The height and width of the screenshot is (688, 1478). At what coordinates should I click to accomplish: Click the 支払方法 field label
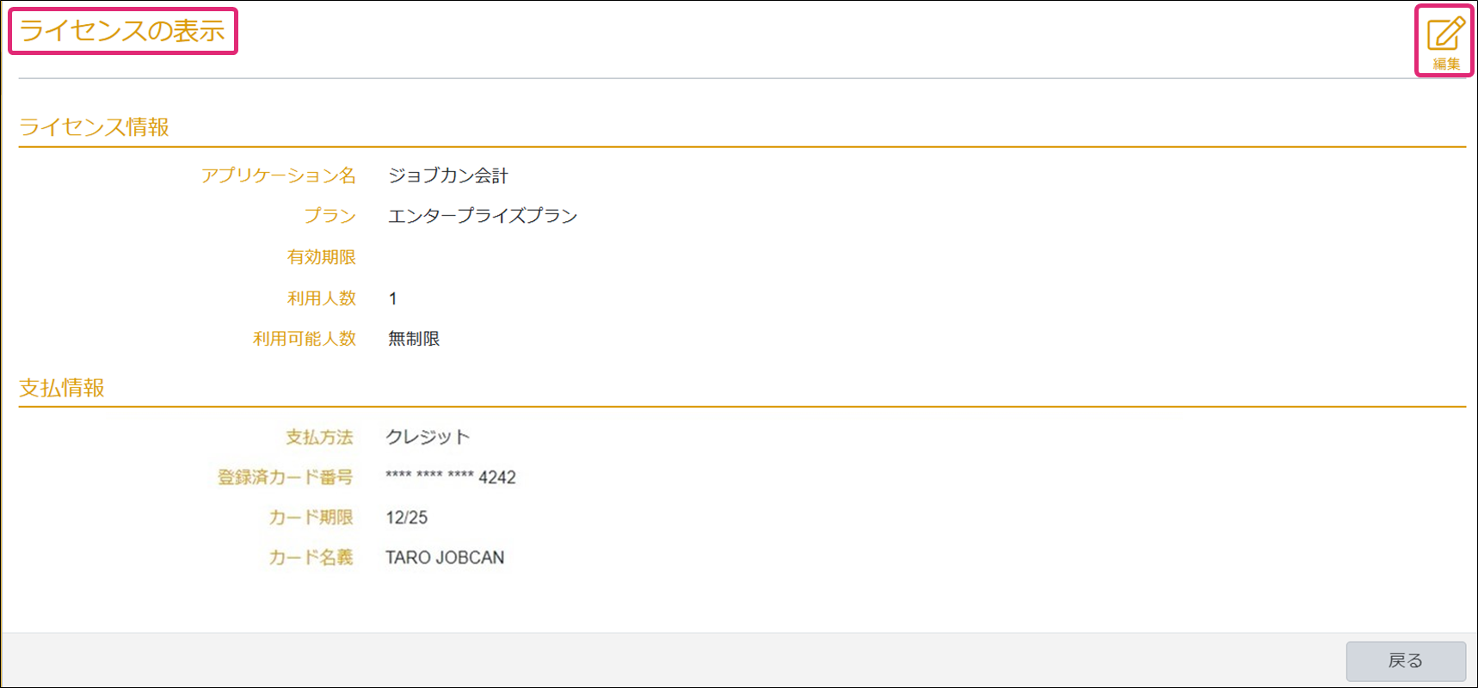coord(319,438)
